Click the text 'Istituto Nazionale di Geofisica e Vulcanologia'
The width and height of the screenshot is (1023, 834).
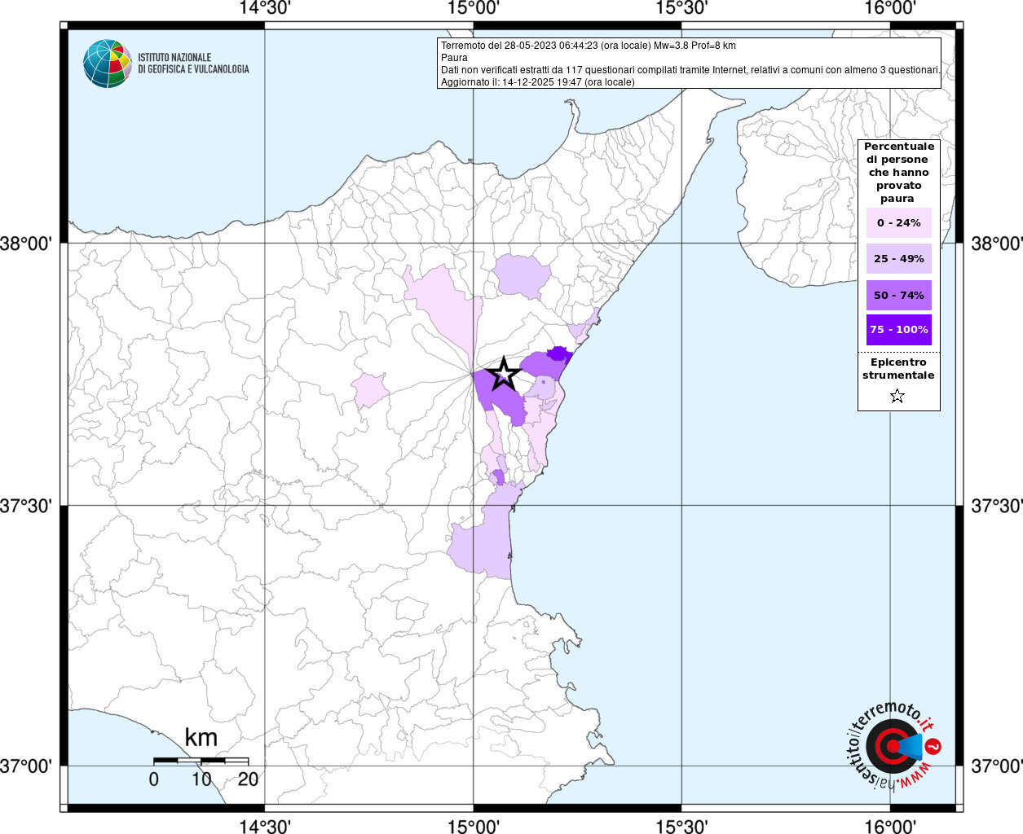[x=193, y=64]
